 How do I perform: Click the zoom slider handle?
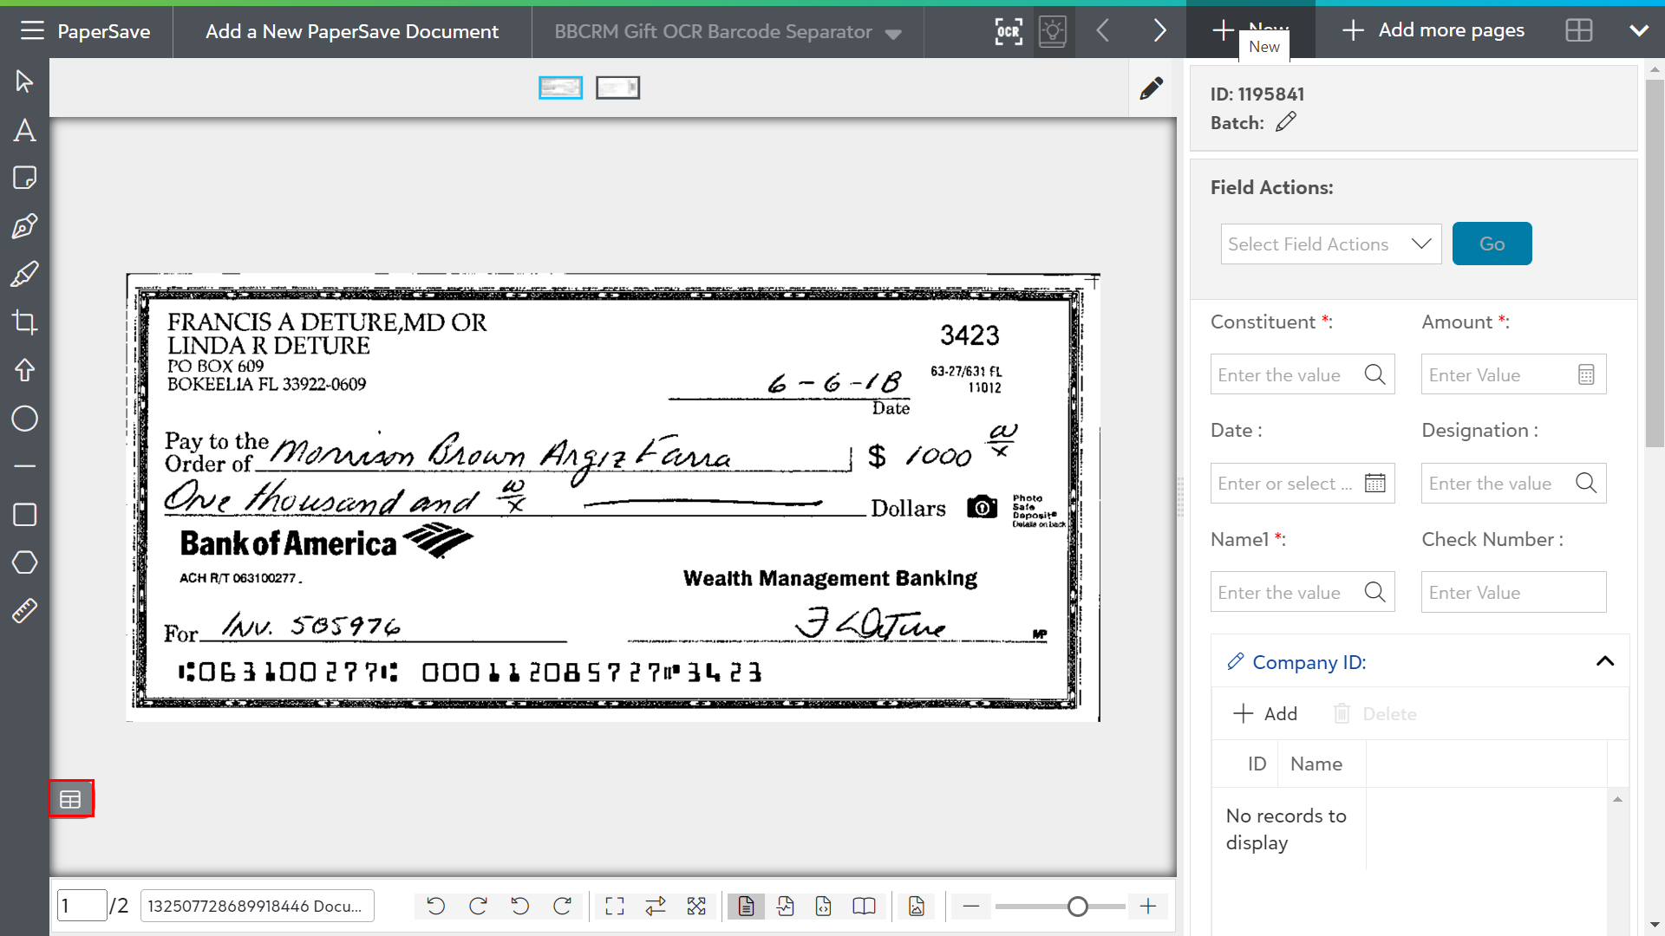(1077, 907)
